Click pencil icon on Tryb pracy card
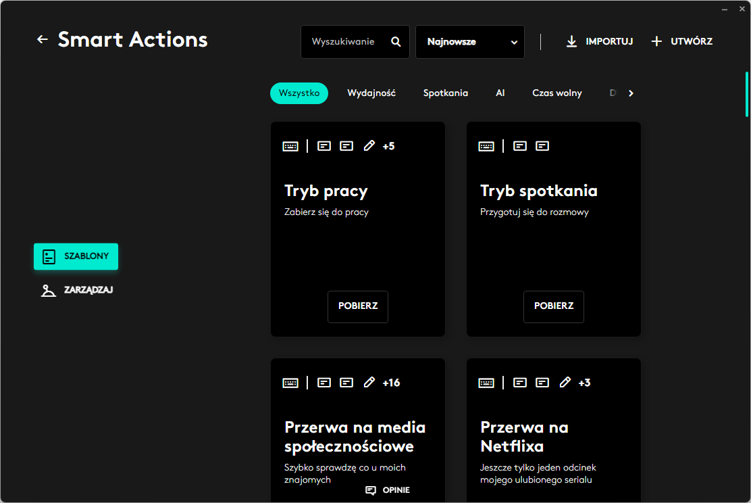751x503 pixels. pyautogui.click(x=369, y=146)
